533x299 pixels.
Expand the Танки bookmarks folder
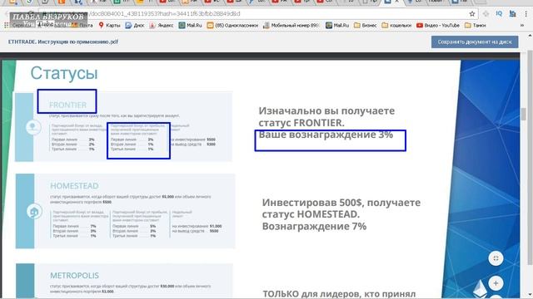click(x=476, y=26)
